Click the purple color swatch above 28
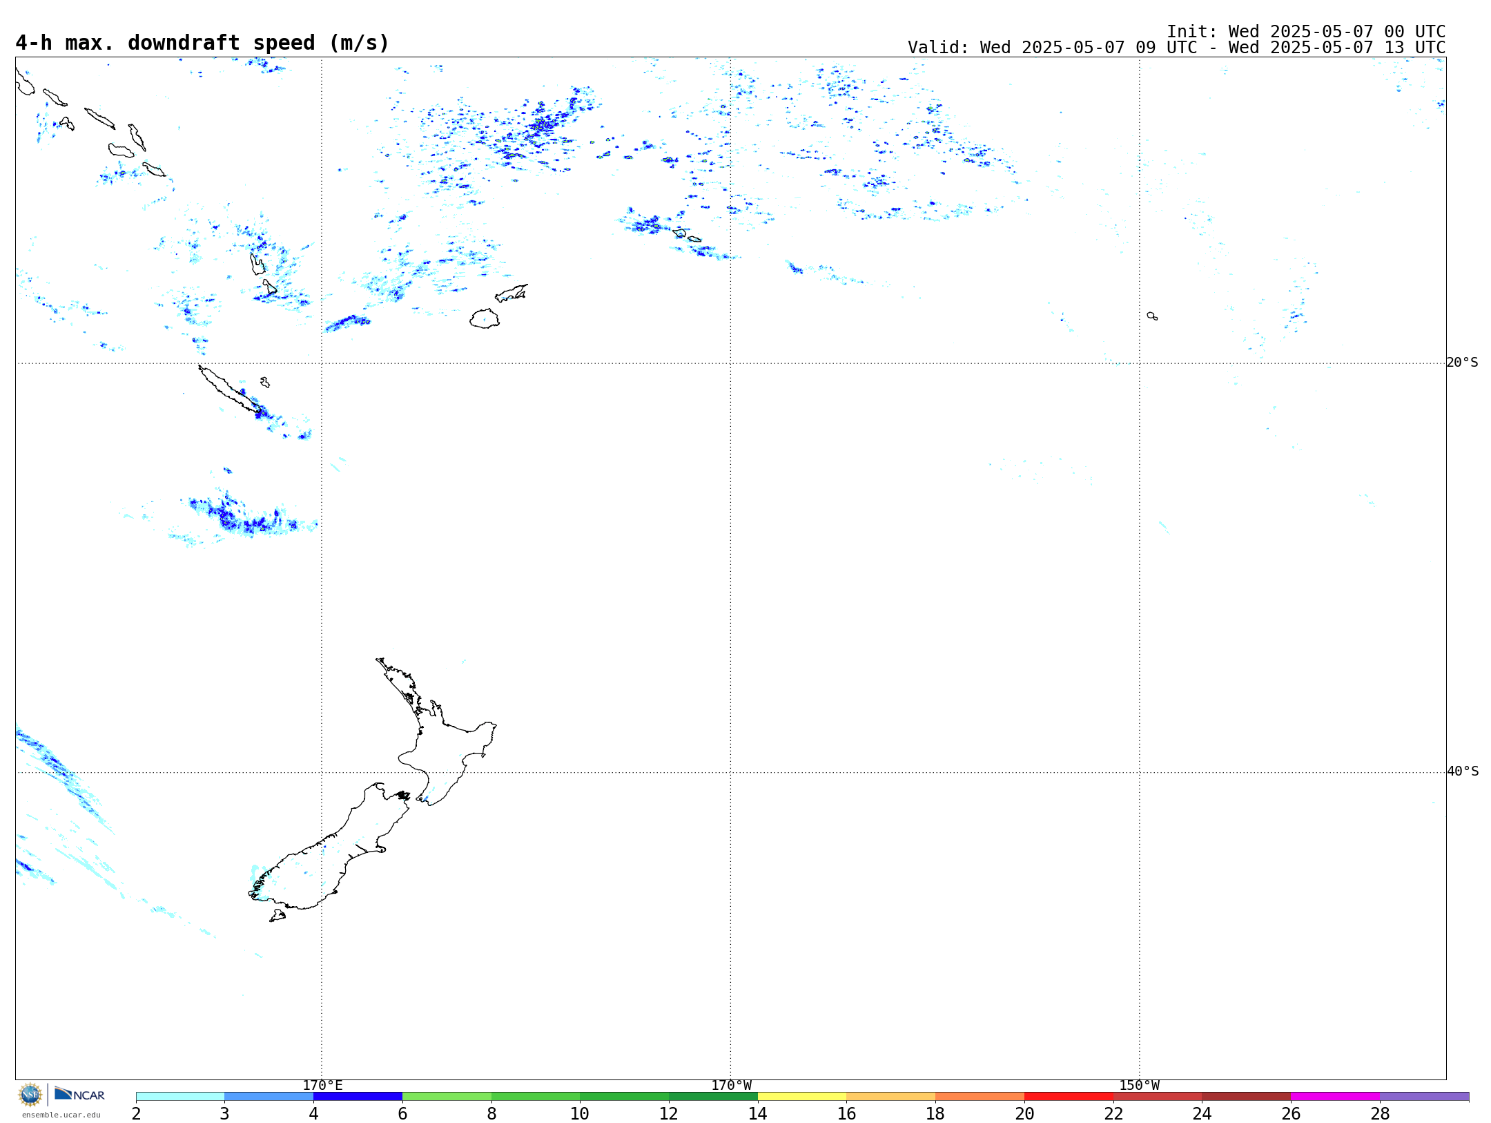The image size is (1491, 1123). pyautogui.click(x=1424, y=1097)
